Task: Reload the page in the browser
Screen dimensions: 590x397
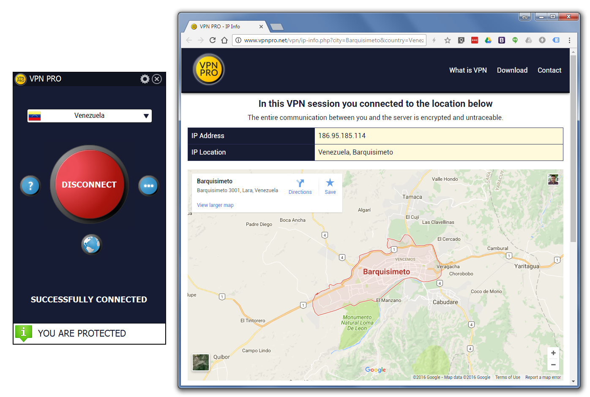Action: click(213, 40)
